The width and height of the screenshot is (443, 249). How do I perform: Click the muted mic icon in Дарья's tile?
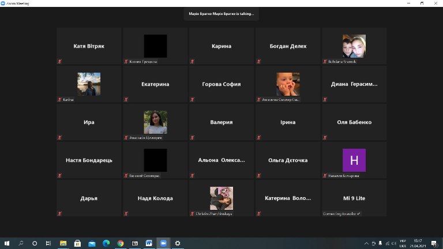pos(59,213)
